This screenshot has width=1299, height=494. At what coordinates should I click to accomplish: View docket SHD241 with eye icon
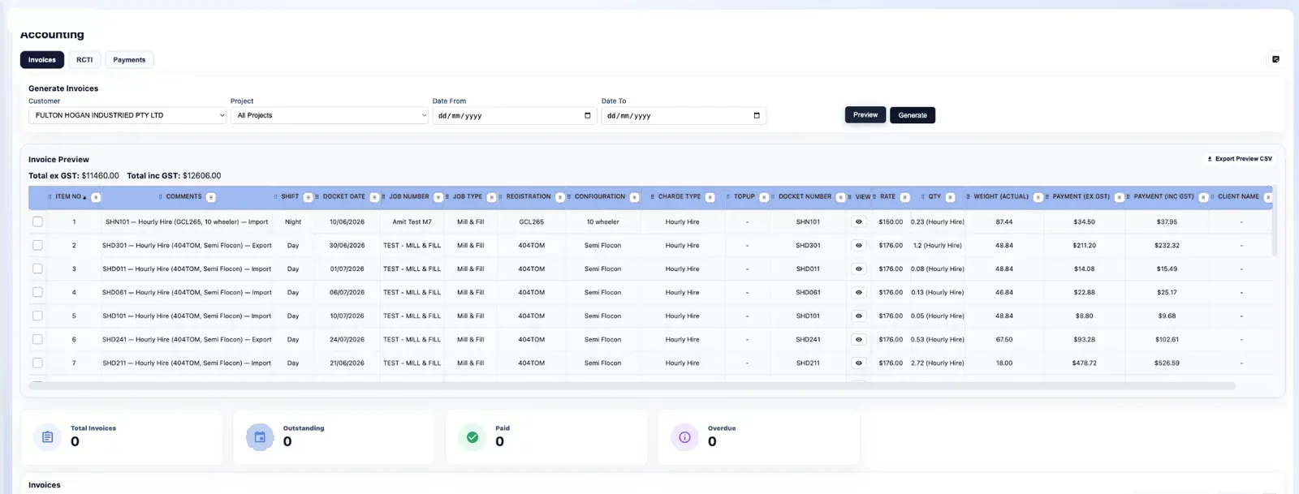(858, 339)
